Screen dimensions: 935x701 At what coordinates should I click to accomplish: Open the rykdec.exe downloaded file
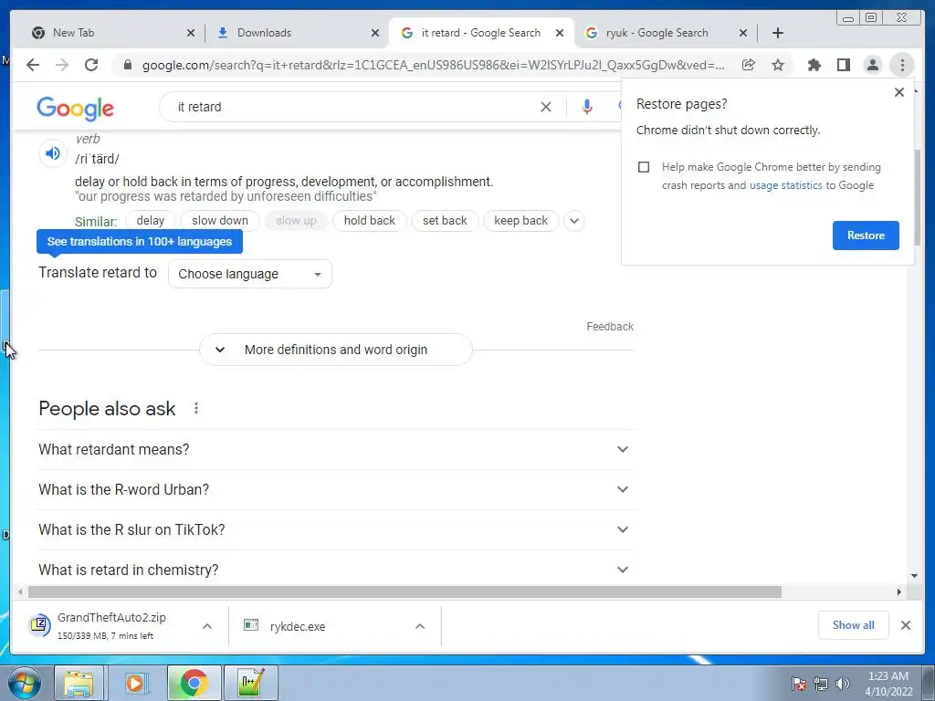(x=298, y=626)
